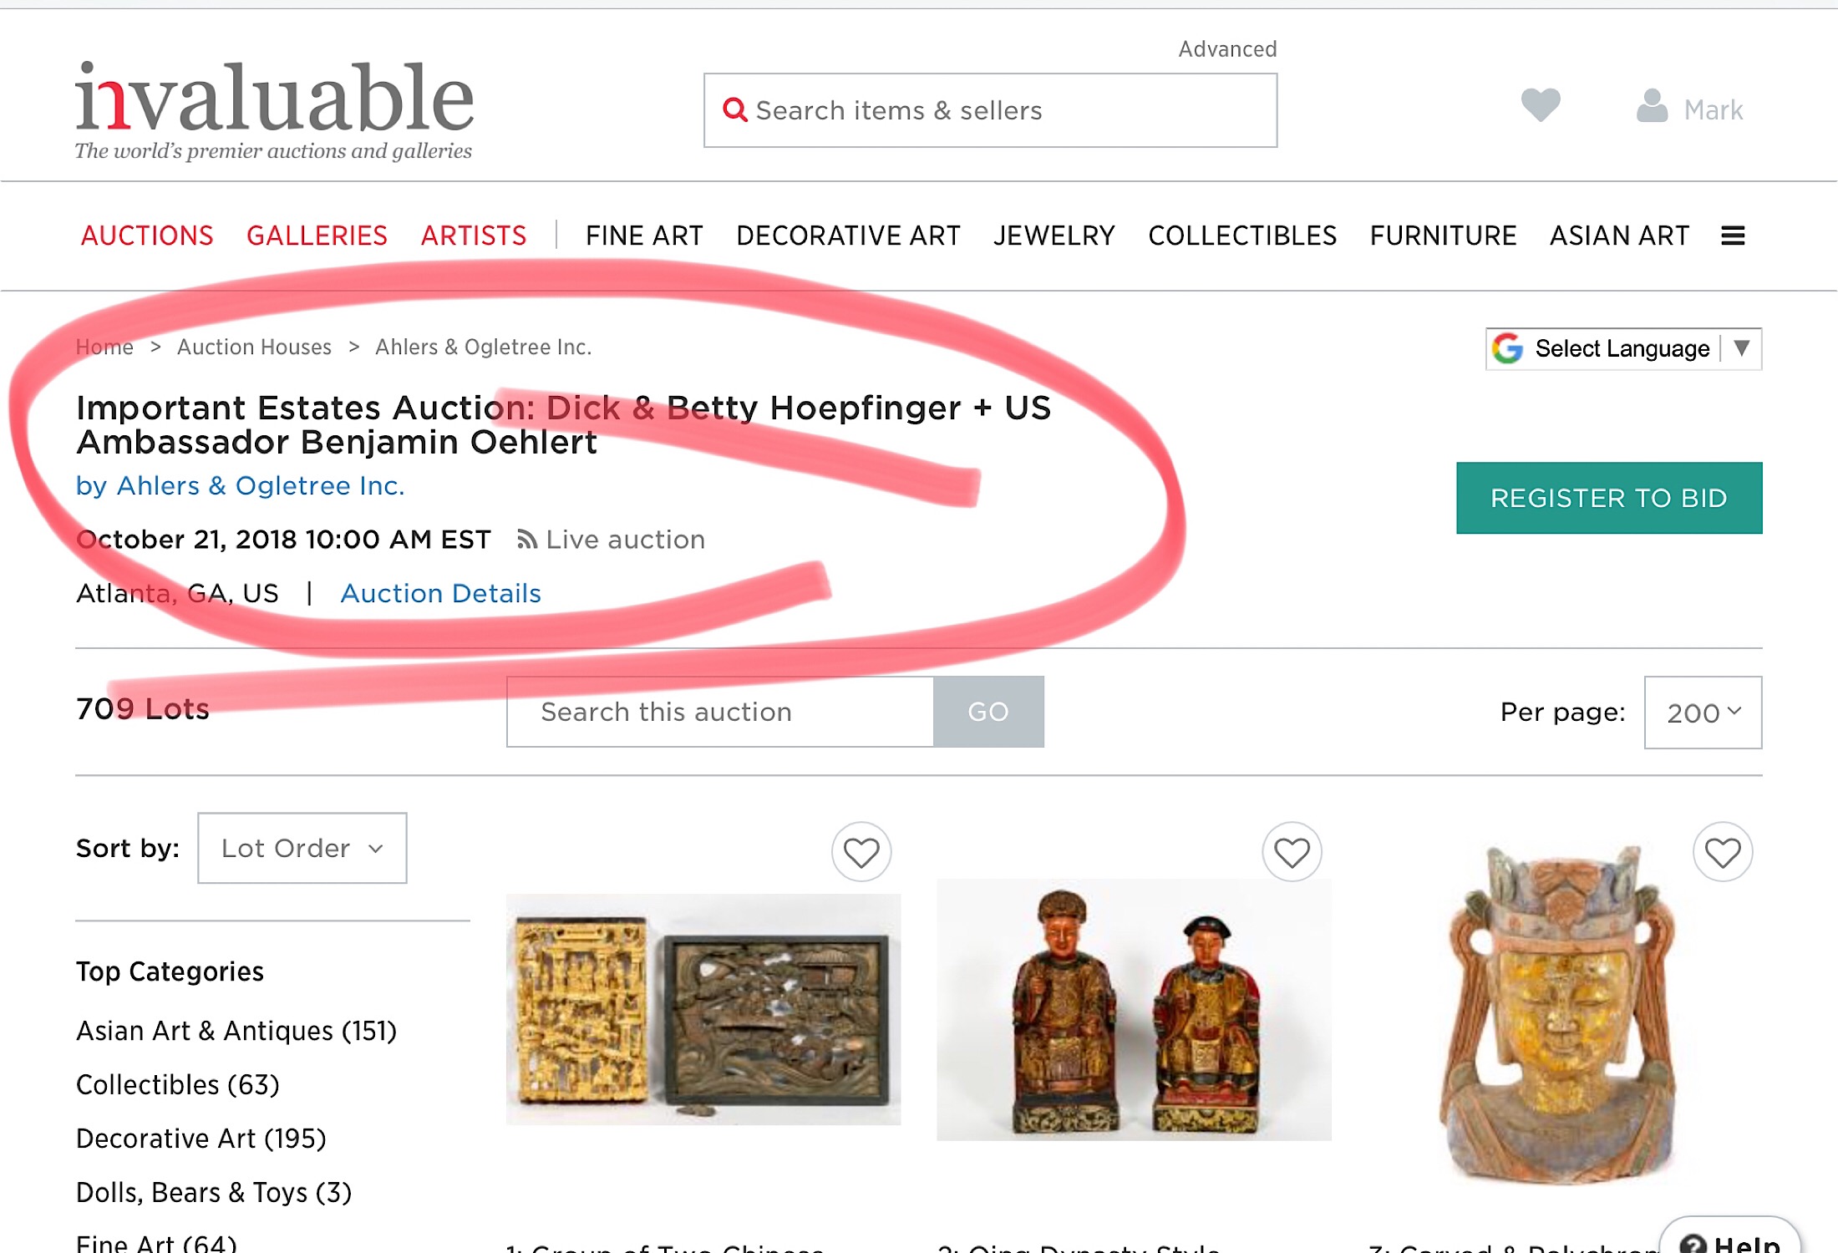Click the red search magnifier icon

tap(734, 109)
